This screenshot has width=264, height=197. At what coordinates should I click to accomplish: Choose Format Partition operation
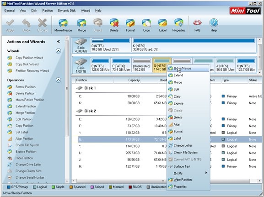[26, 87]
